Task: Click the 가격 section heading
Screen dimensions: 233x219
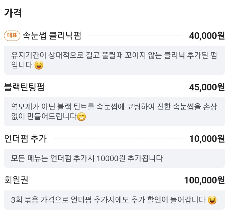Action: pos(13,13)
